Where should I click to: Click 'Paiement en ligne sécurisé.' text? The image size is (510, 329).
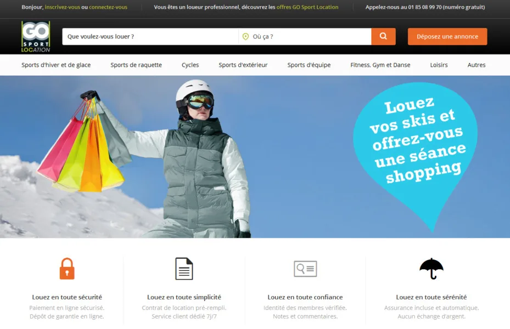pos(67,308)
